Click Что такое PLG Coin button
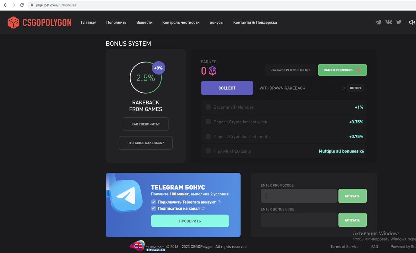The height and width of the screenshot is (253, 416). coord(290,70)
